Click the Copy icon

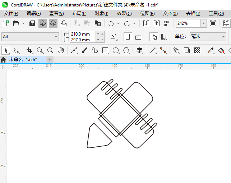click(x=87, y=23)
